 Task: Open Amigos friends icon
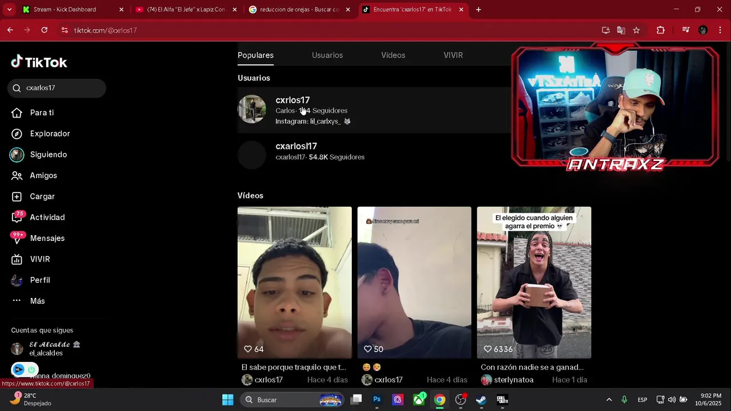tap(17, 175)
